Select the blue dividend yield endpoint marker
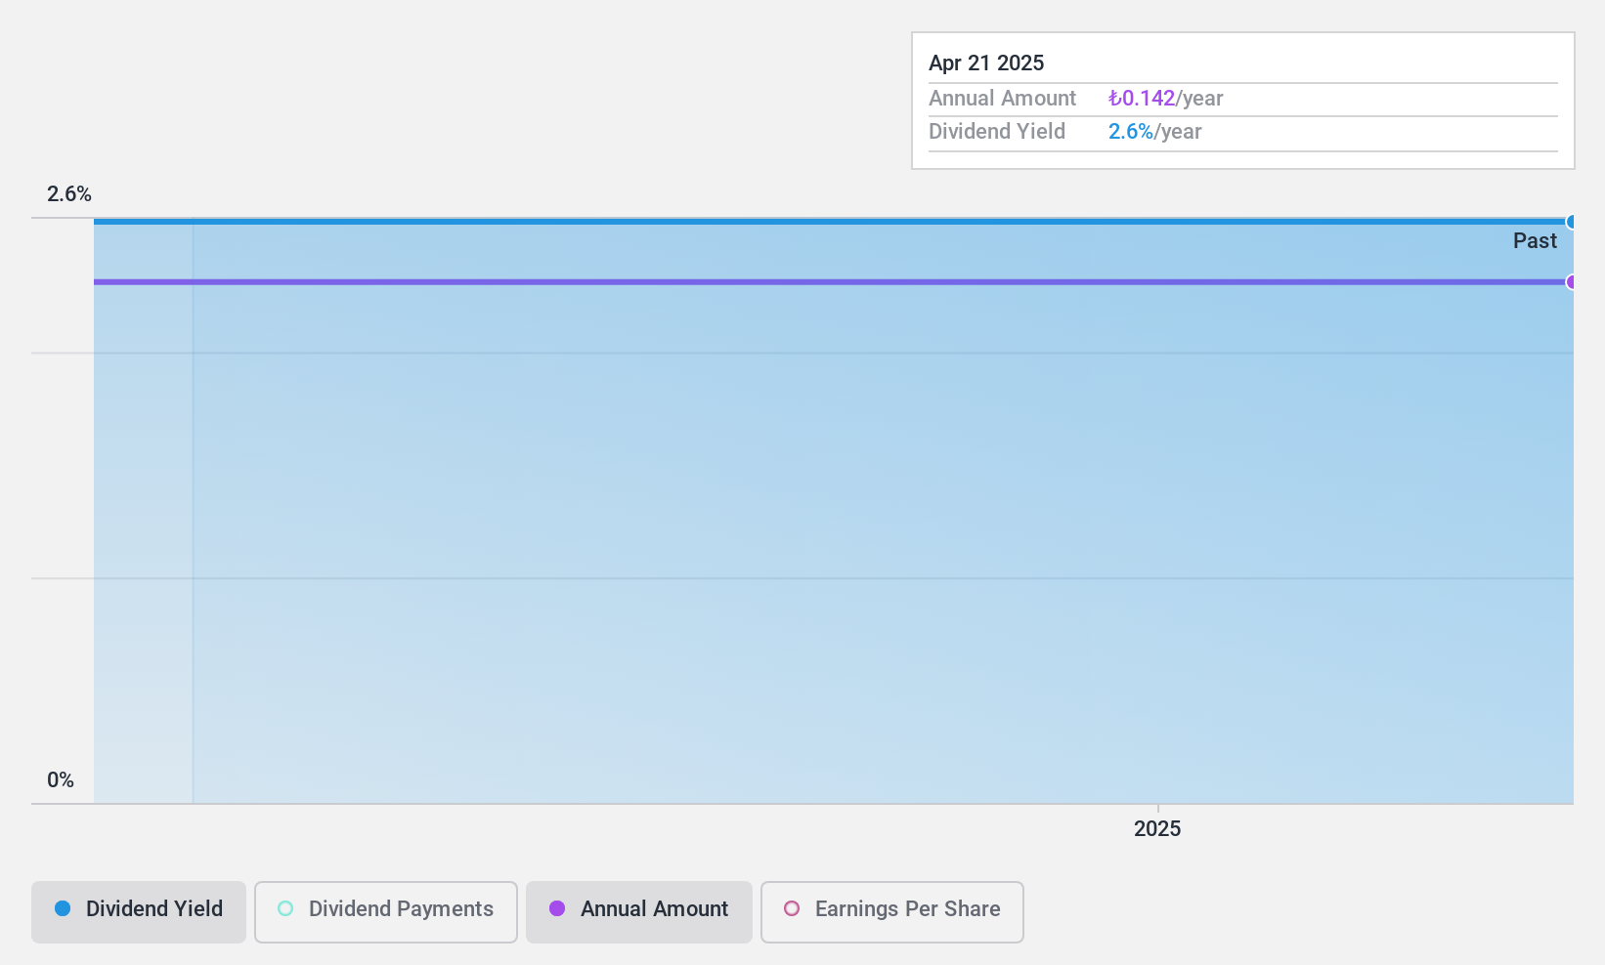Screen dimensions: 1605x965 pyautogui.click(x=1571, y=222)
